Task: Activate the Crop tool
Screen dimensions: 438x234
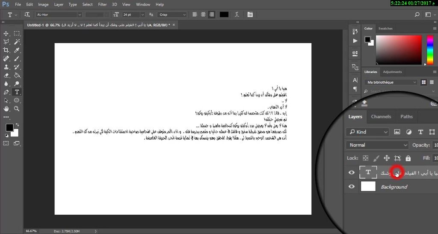Action: 6,50
